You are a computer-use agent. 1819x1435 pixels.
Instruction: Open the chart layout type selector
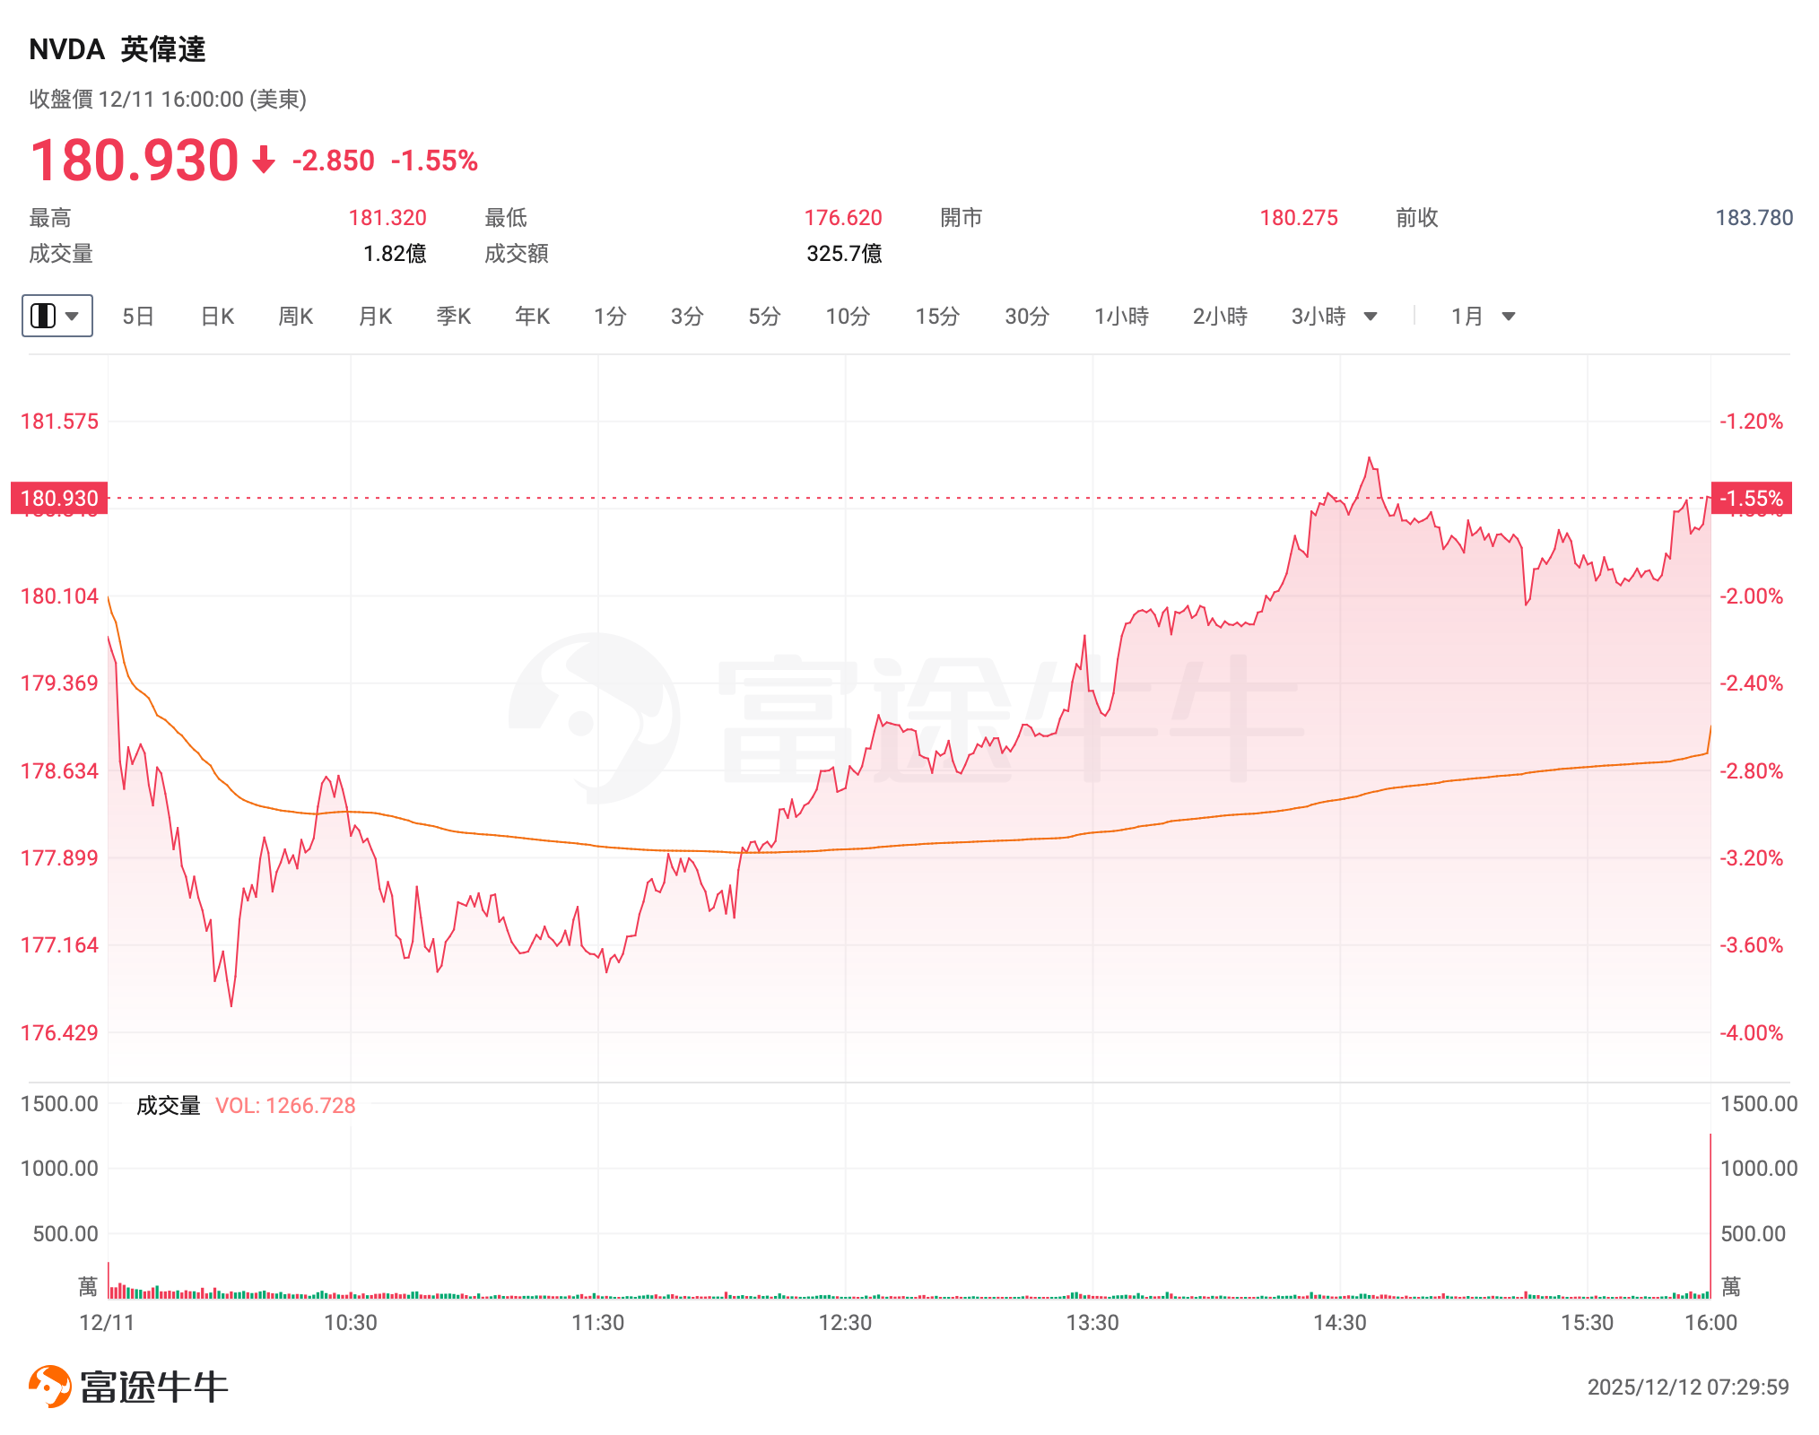coord(57,316)
